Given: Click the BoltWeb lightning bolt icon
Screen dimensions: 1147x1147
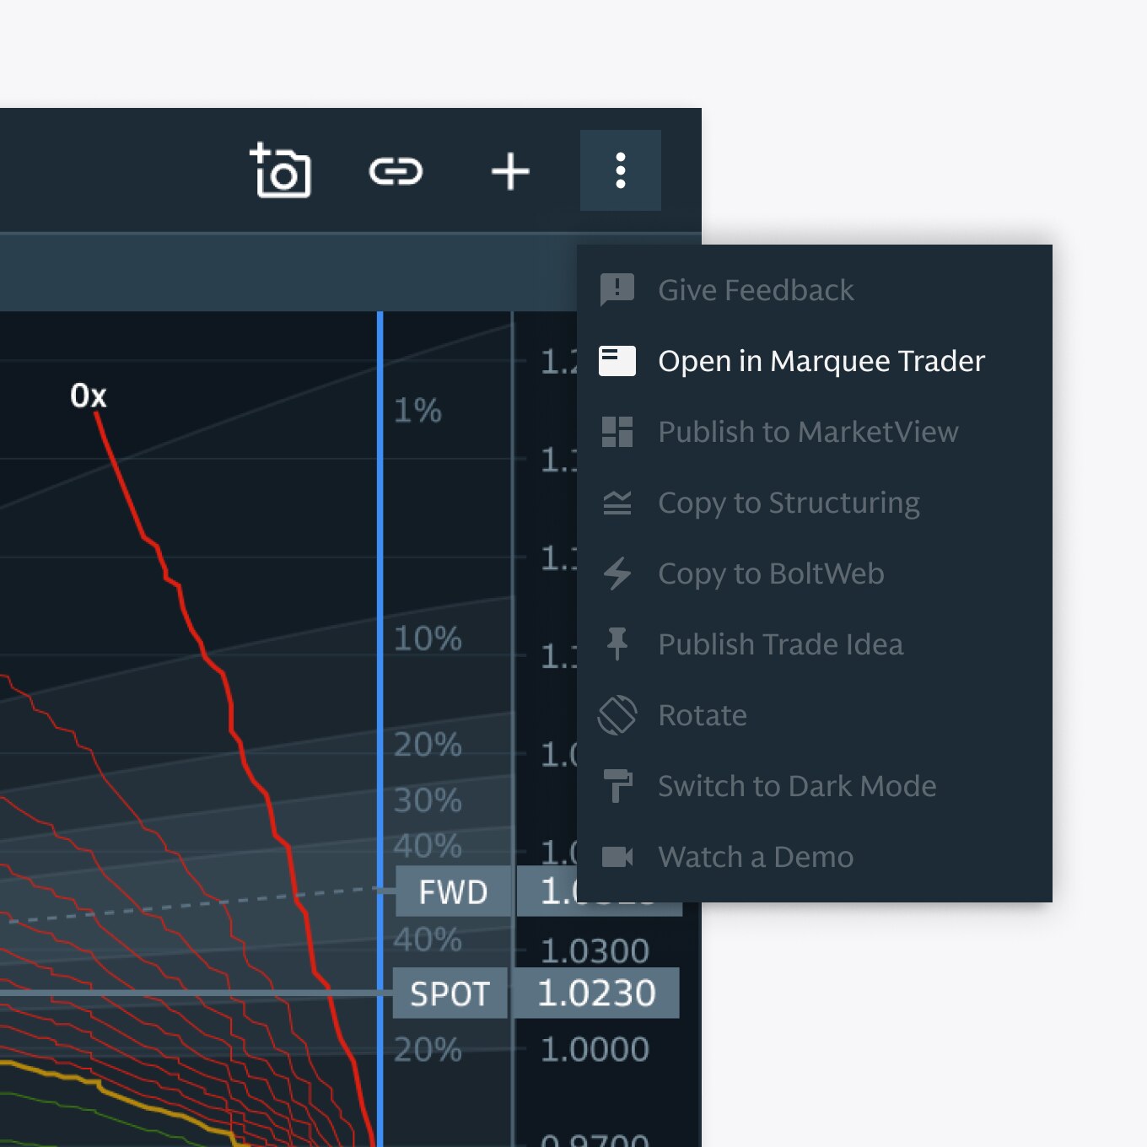Looking at the screenshot, I should (617, 573).
